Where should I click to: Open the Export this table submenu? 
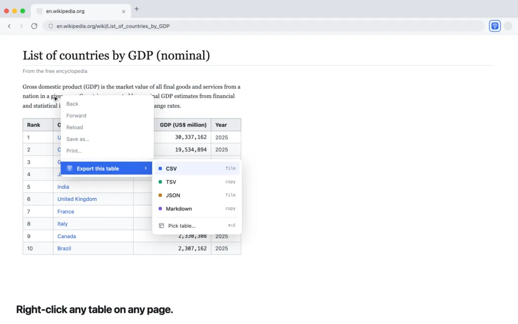click(x=106, y=168)
